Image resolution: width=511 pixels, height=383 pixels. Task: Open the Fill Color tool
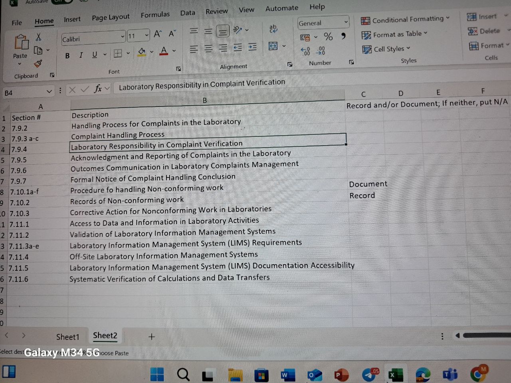click(141, 52)
